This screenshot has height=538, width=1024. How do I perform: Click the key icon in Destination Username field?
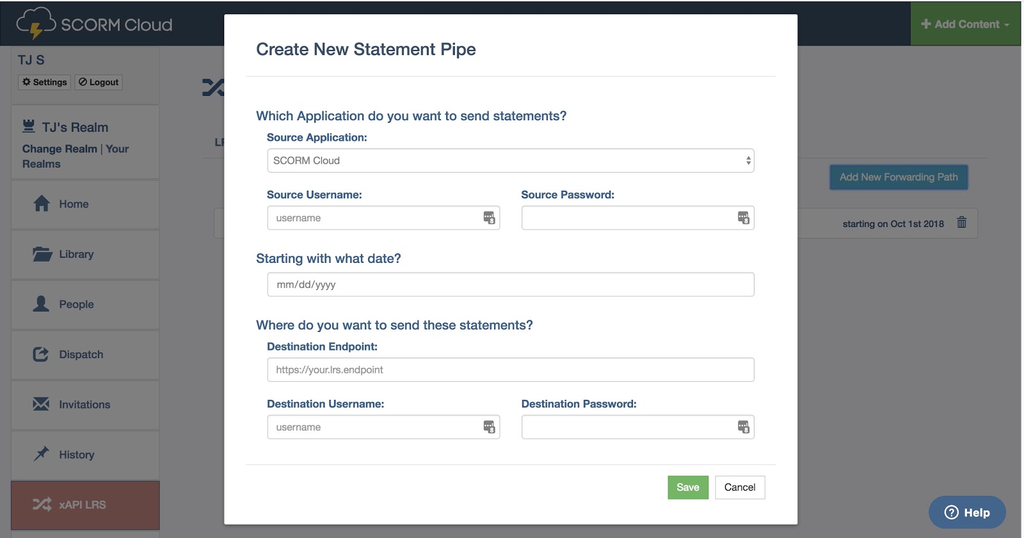pyautogui.click(x=489, y=427)
